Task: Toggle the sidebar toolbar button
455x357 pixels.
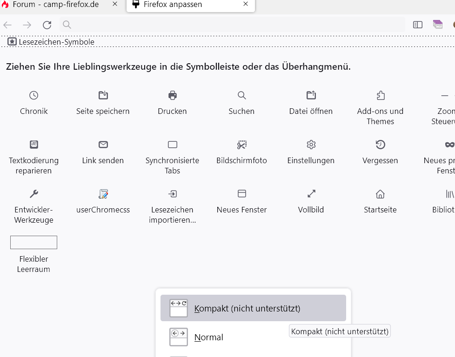Action: [x=418, y=25]
